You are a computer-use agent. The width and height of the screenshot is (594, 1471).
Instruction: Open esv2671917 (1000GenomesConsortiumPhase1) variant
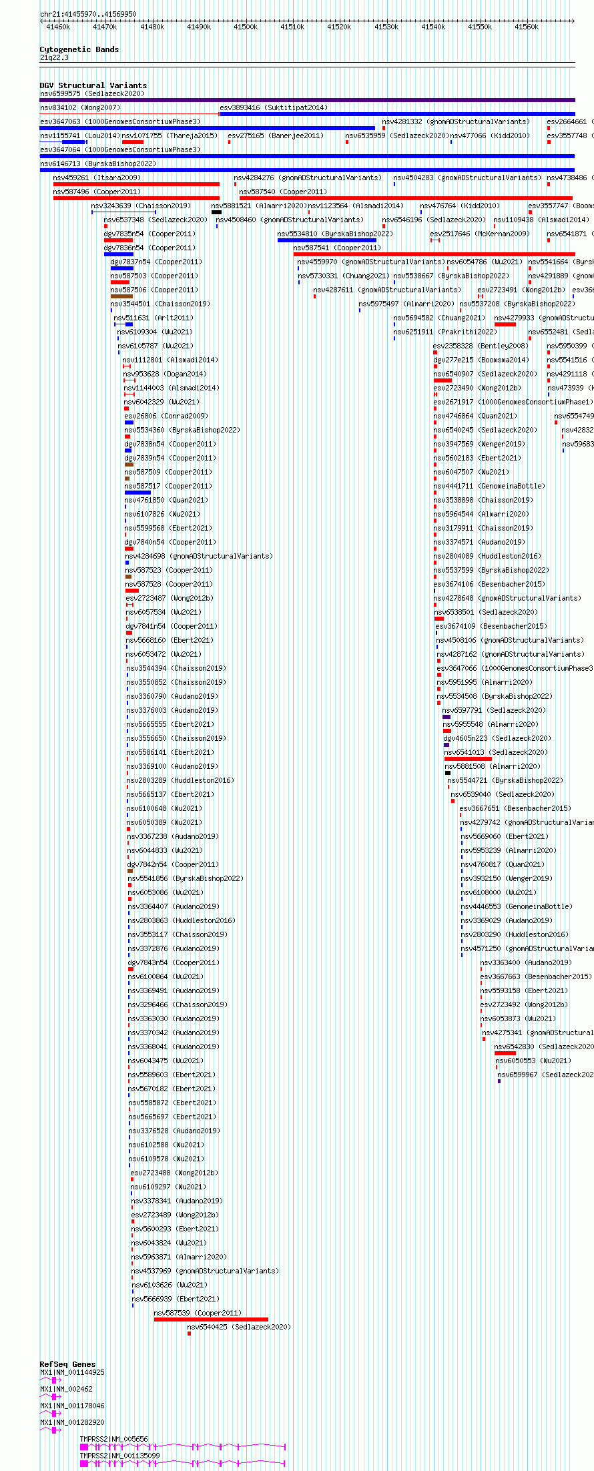pyautogui.click(x=513, y=402)
